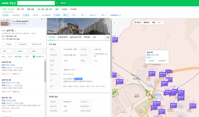Open the 사진 tab
This screenshot has width=199, height=117.
click(x=94, y=37)
